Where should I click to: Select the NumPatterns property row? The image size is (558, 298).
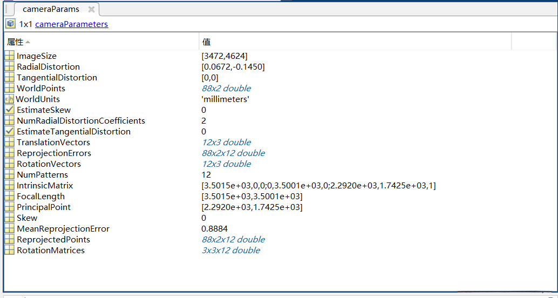42,175
